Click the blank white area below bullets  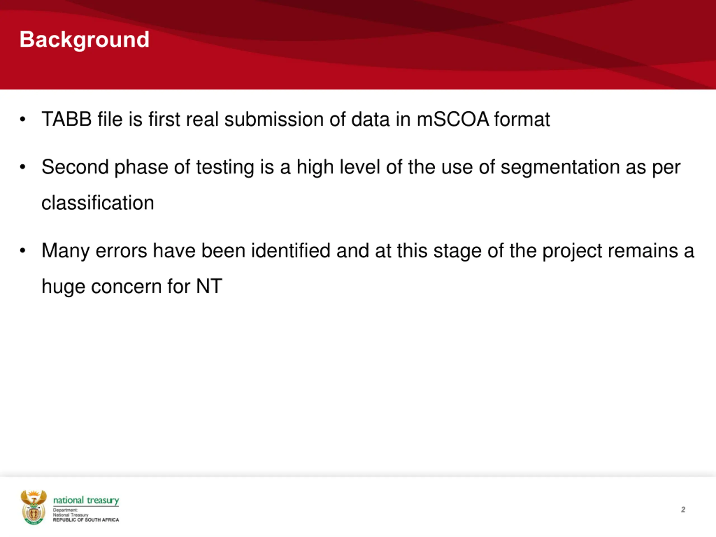click(x=358, y=388)
